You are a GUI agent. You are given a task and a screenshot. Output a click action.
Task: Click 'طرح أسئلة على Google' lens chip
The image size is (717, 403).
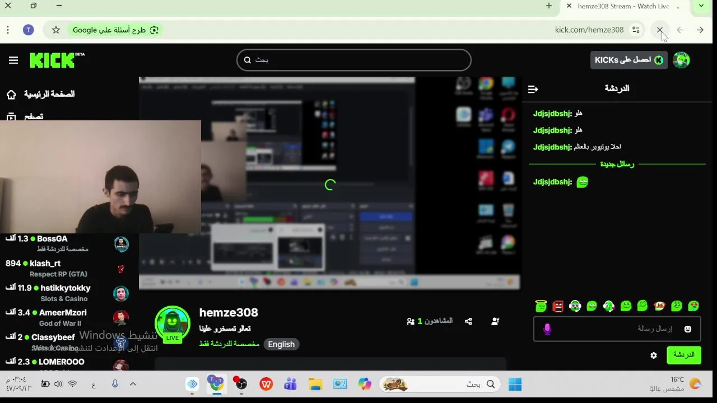pos(115,30)
